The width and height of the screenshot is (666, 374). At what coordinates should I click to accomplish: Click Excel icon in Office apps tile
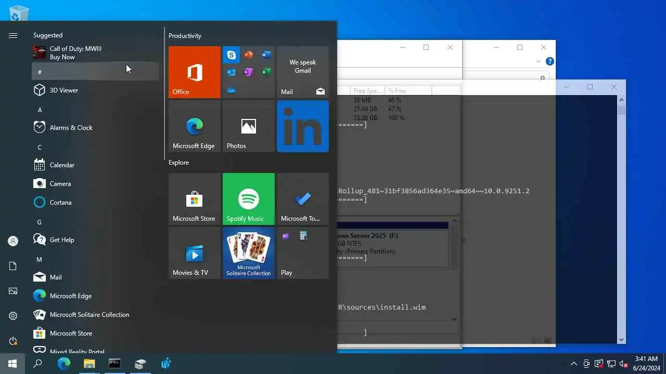tap(266, 72)
